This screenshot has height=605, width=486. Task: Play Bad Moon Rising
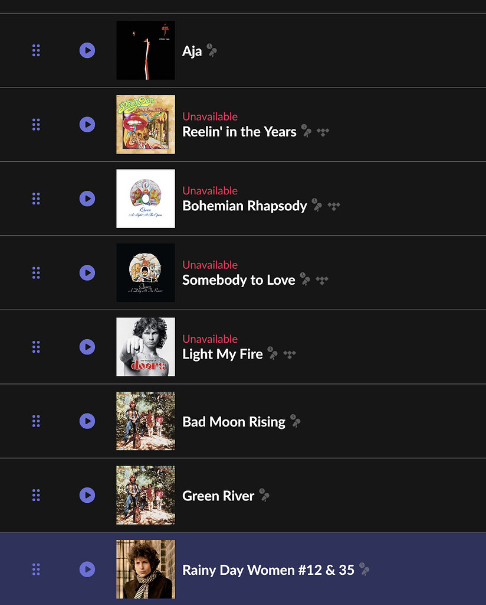(x=87, y=421)
